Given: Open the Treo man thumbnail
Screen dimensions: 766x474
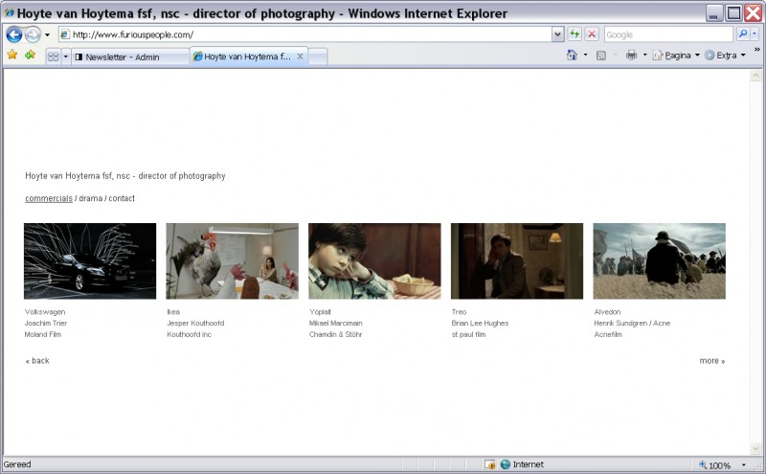Looking at the screenshot, I should click(517, 261).
